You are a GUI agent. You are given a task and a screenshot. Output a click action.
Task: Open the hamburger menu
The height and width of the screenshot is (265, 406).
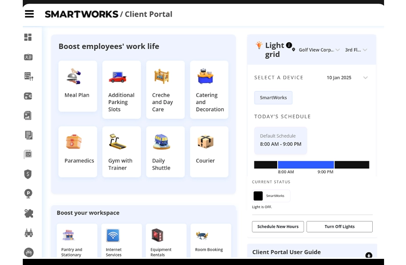(x=29, y=14)
